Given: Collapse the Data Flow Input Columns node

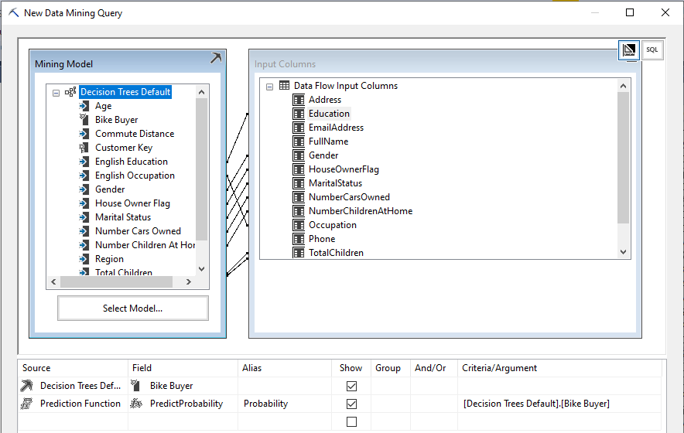Looking at the screenshot, I should [x=269, y=86].
